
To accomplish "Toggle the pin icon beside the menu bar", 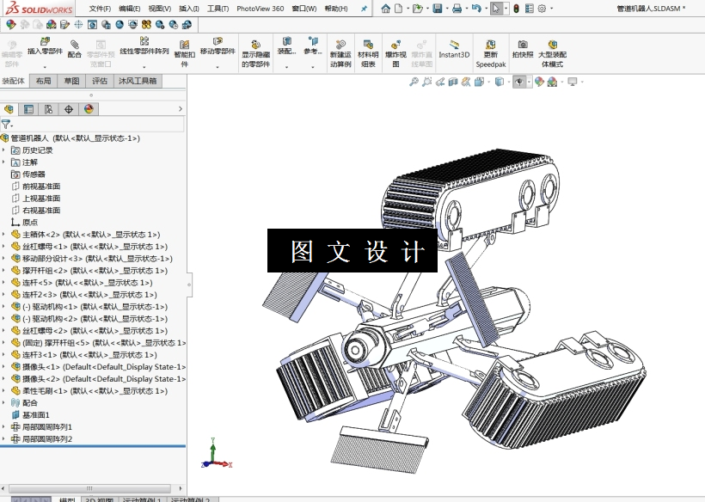I will [364, 9].
